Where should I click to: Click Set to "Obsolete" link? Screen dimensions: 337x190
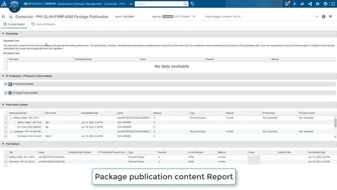pyautogui.click(x=182, y=17)
